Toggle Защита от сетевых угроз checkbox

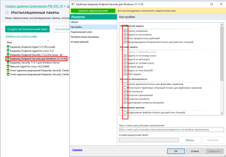pyautogui.click(x=125, y=63)
